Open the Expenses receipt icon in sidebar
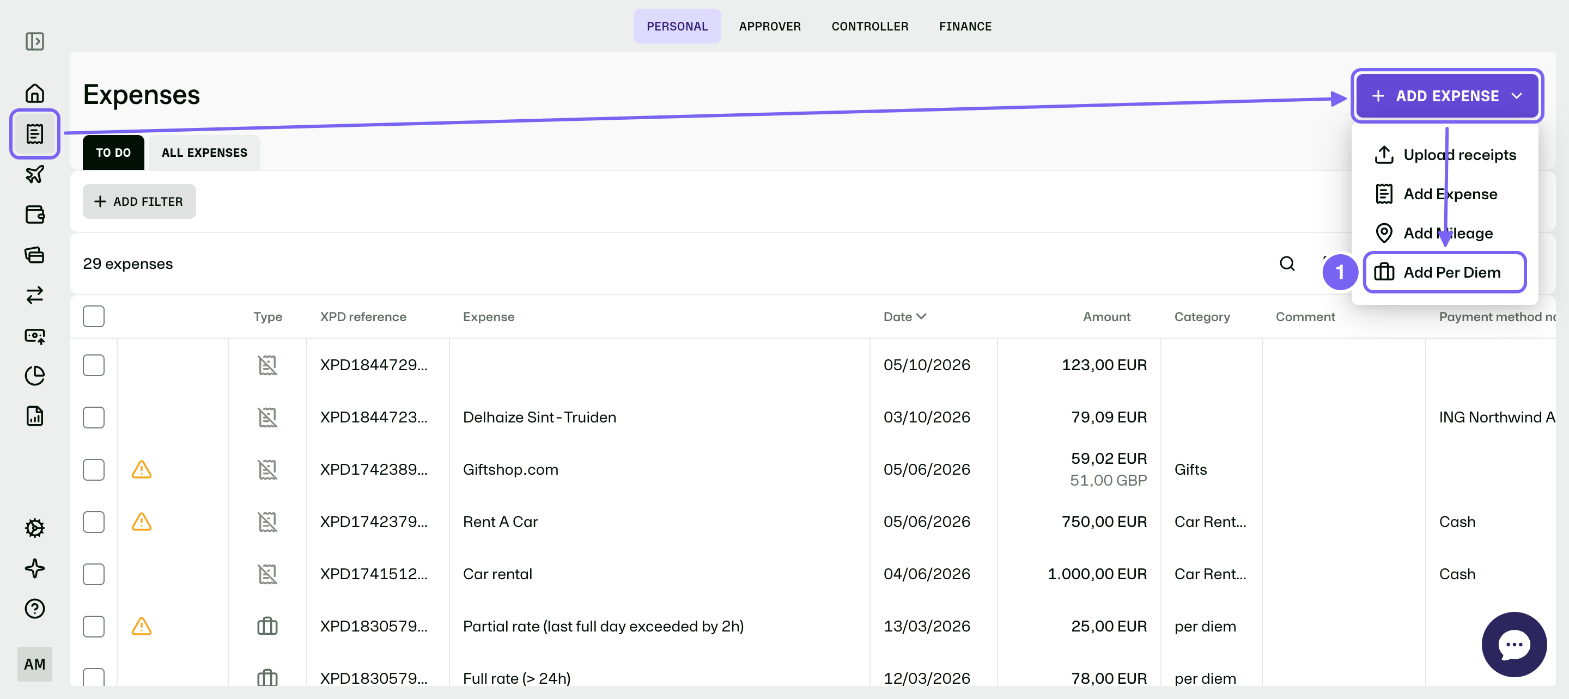The height and width of the screenshot is (699, 1569). coord(35,134)
